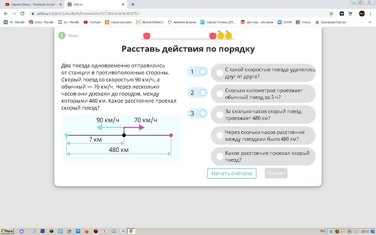This screenshot has height=235, width=376.
Task: Switch to the Chrome taskbar button
Action: [131, 231]
